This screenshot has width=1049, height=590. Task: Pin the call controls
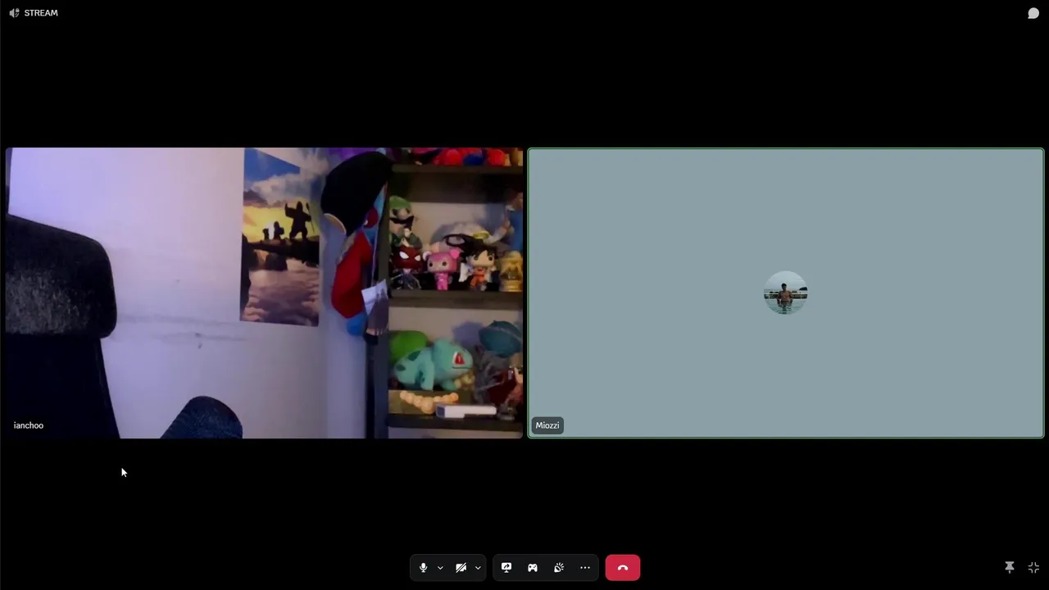(1010, 568)
